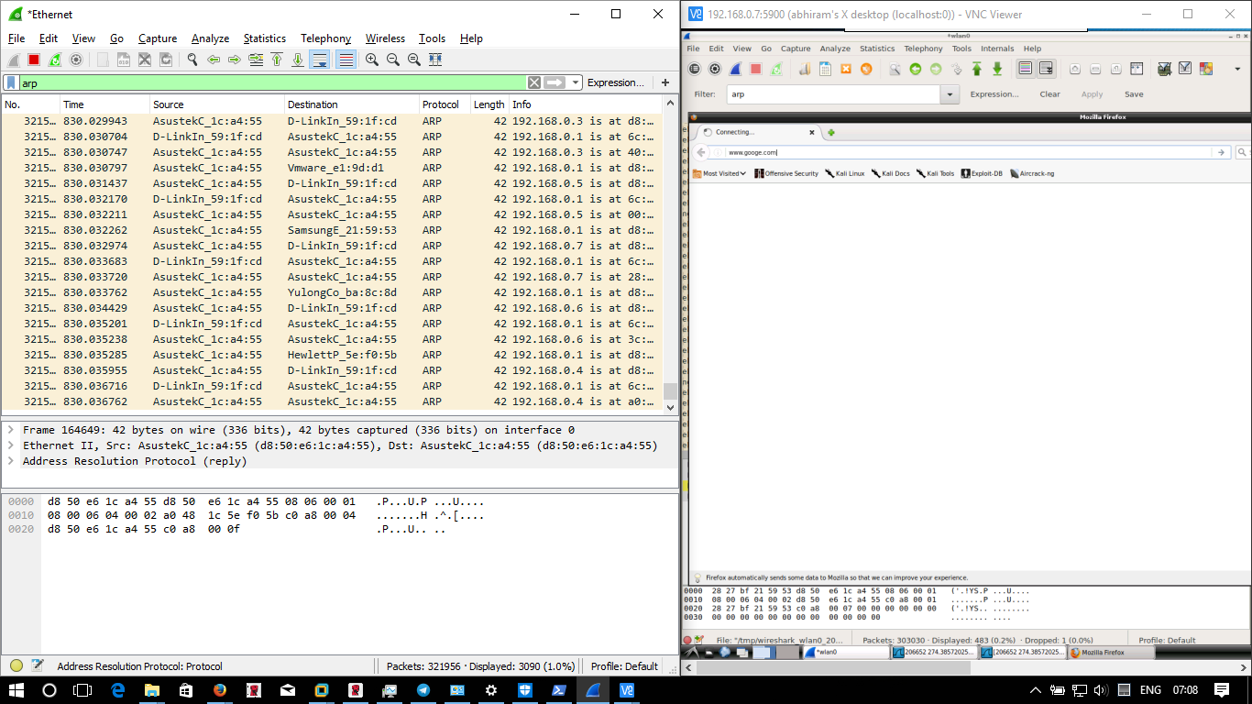Restart current capture in Ethernet Wireshark
This screenshot has height=704, width=1252.
click(55, 60)
